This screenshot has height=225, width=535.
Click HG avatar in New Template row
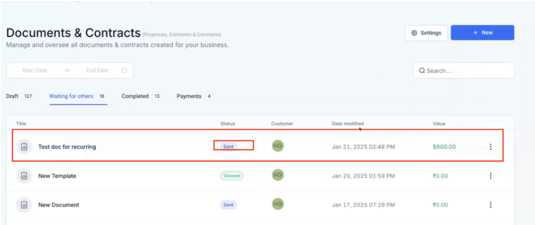278,175
